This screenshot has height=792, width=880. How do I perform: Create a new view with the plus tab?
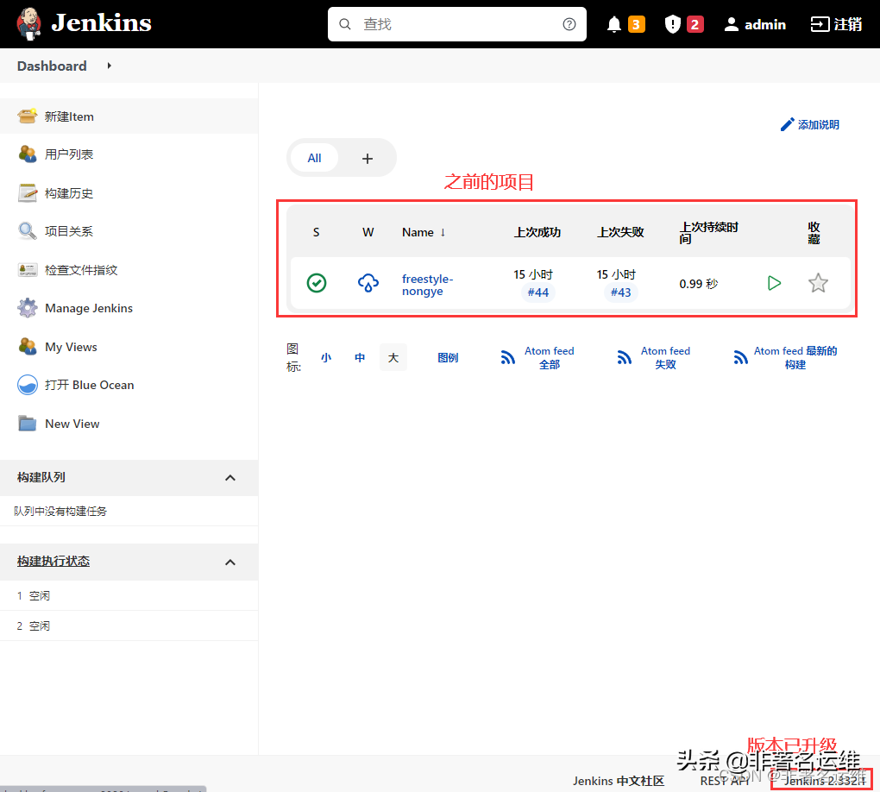coord(367,158)
